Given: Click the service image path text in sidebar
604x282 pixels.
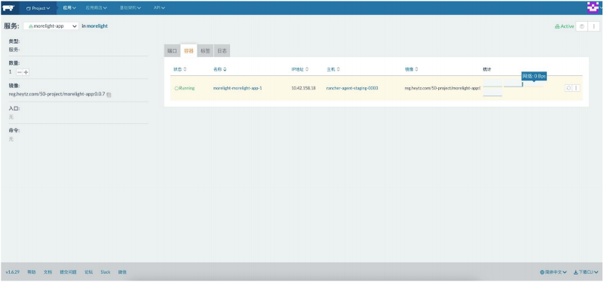Looking at the screenshot, I should (x=57, y=95).
